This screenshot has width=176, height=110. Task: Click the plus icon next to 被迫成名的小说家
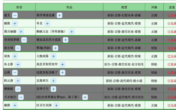65,40
